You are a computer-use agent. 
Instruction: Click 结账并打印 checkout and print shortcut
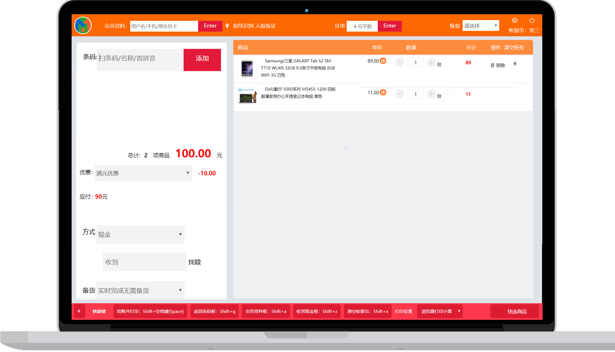150,311
